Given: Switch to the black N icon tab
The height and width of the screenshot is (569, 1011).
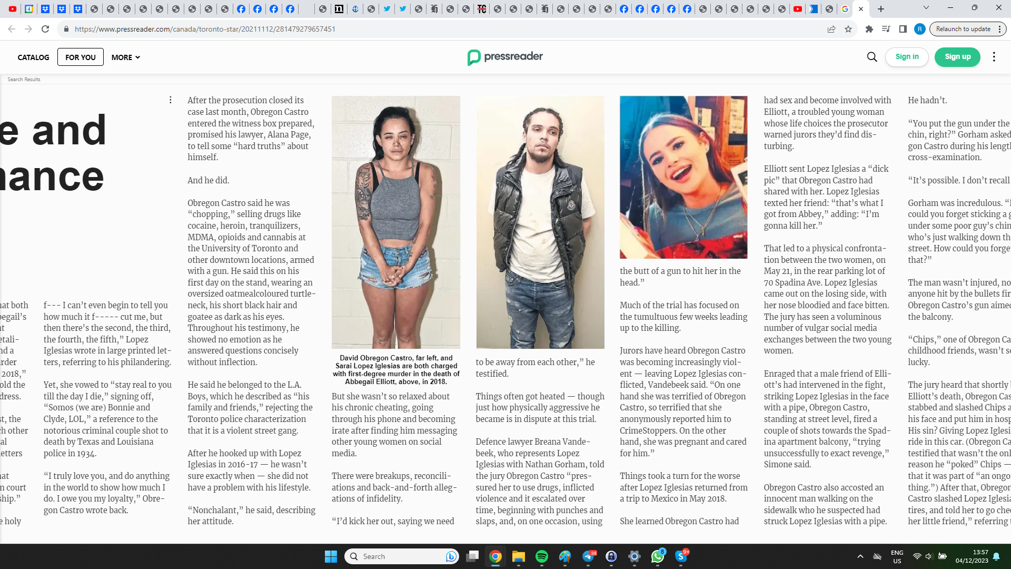Looking at the screenshot, I should pyautogui.click(x=339, y=9).
